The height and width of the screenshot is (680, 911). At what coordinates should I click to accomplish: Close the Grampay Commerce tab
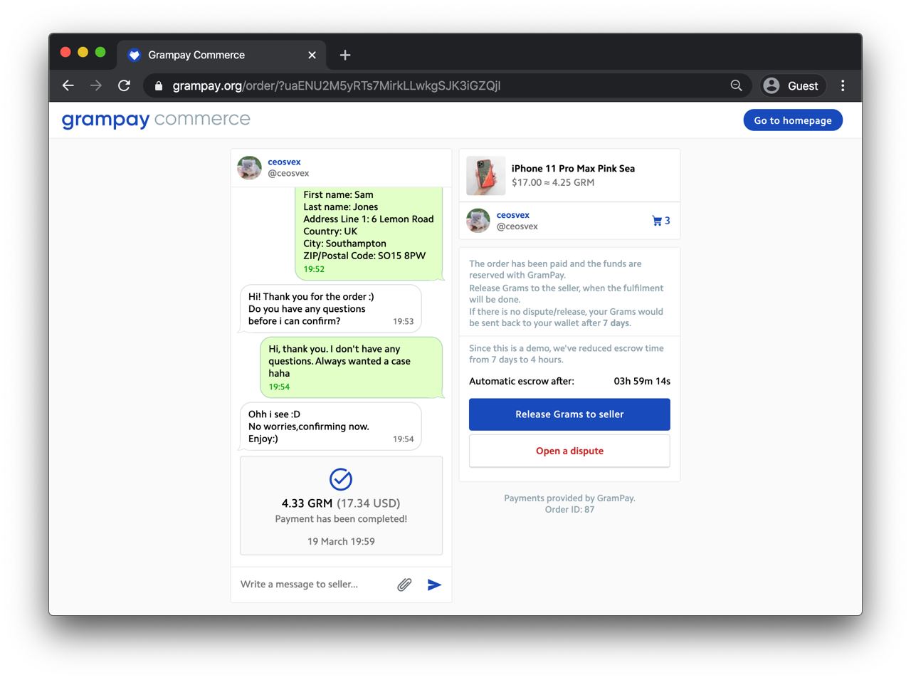pyautogui.click(x=312, y=55)
